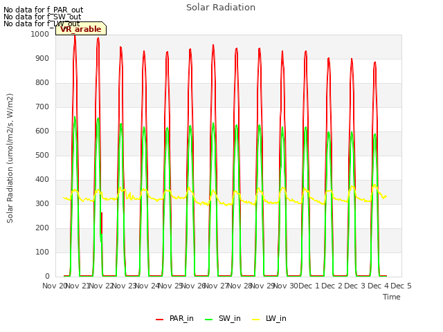Click the y-axis title Solar Radiation (umol/m2/s, W/m2)

point(10,158)
